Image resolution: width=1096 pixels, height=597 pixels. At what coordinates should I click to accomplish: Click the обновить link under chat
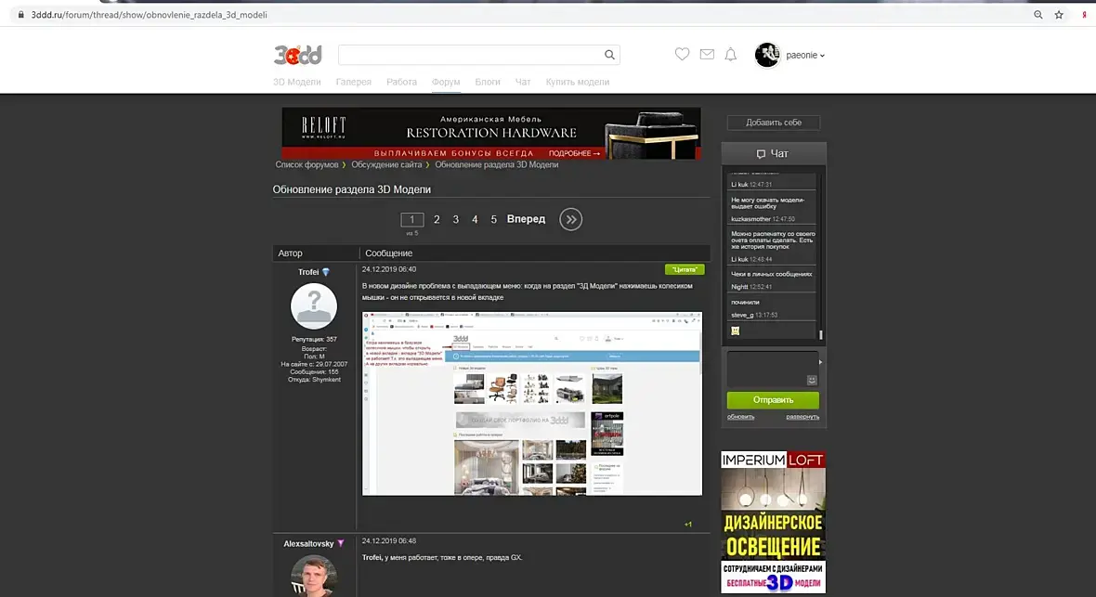pos(741,417)
